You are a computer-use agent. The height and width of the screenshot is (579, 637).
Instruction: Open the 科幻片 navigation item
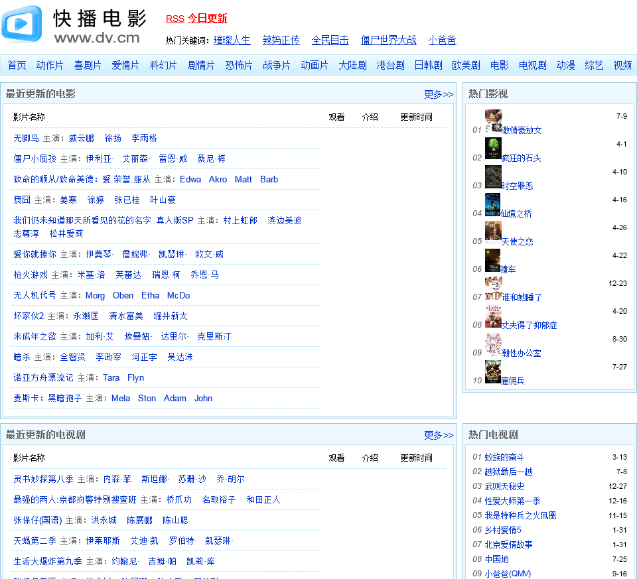click(163, 66)
